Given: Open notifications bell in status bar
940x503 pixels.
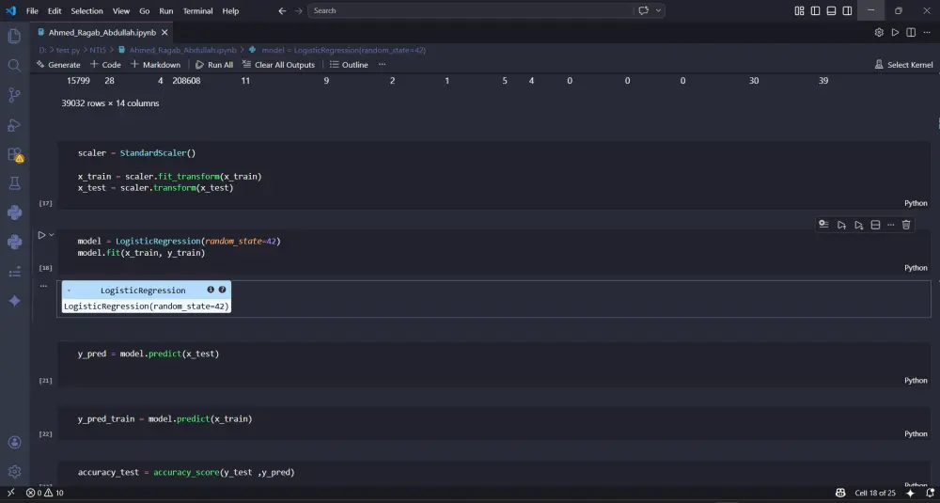Looking at the screenshot, I should (x=930, y=493).
